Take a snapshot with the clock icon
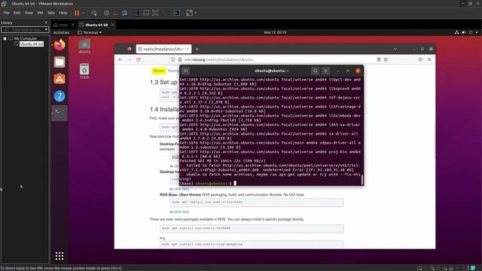This screenshot has height=271, width=482. click(x=106, y=13)
